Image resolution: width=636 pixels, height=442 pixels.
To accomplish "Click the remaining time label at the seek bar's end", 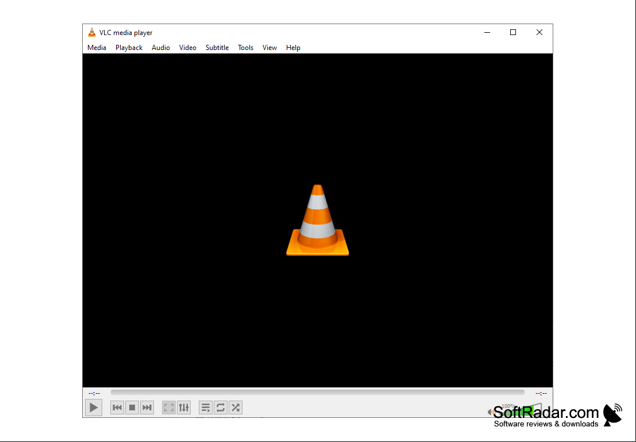I will [x=541, y=393].
